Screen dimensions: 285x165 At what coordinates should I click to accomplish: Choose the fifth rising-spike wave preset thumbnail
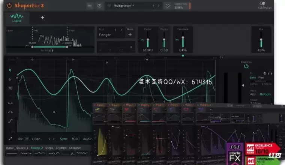(68, 153)
